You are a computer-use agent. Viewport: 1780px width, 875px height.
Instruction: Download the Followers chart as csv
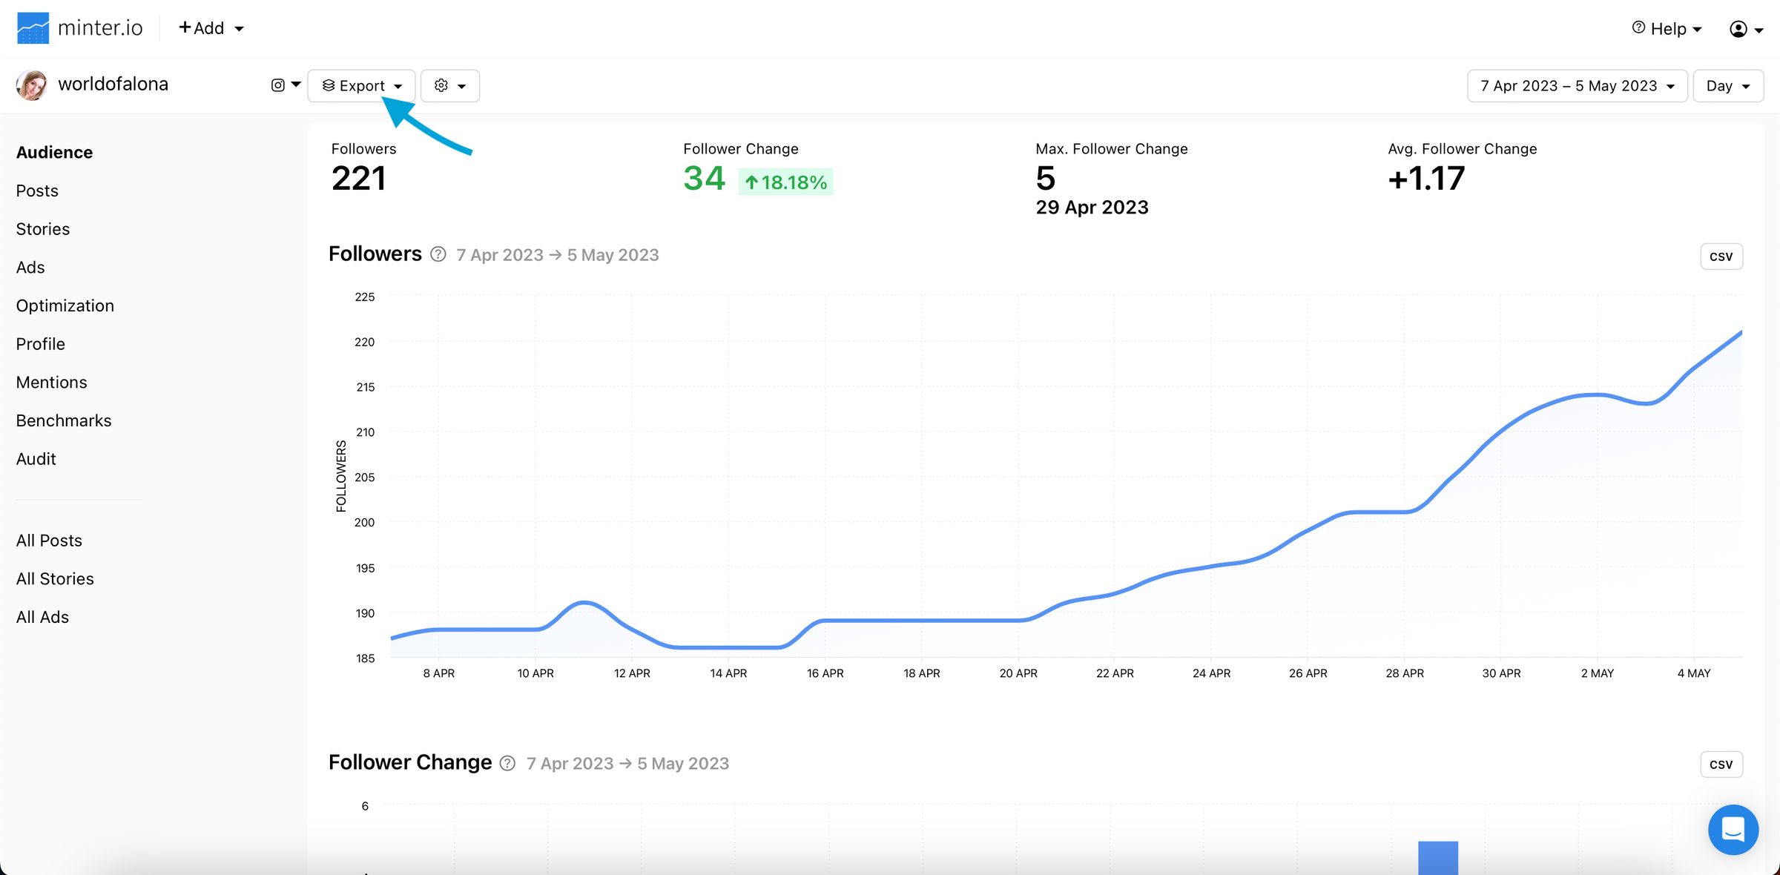1721,256
